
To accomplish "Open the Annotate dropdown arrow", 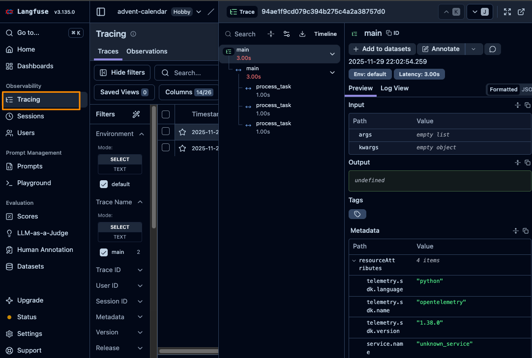I will (x=473, y=49).
